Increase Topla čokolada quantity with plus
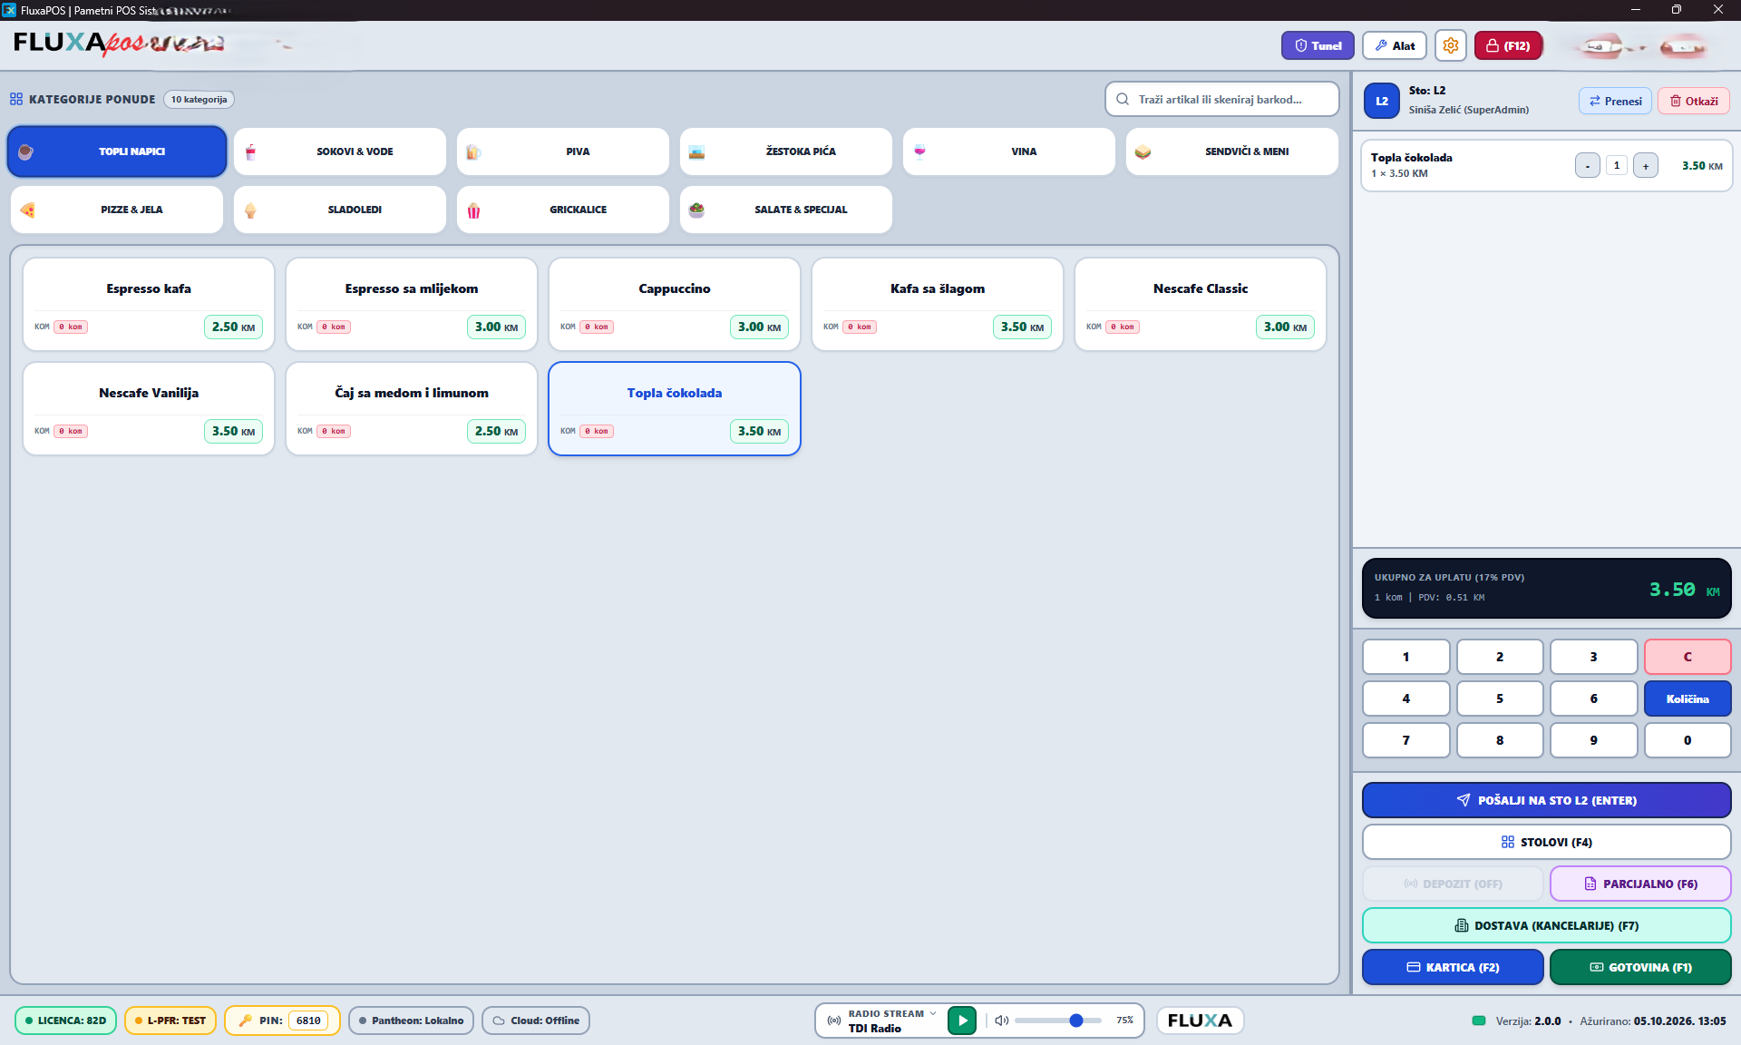 pyautogui.click(x=1646, y=166)
